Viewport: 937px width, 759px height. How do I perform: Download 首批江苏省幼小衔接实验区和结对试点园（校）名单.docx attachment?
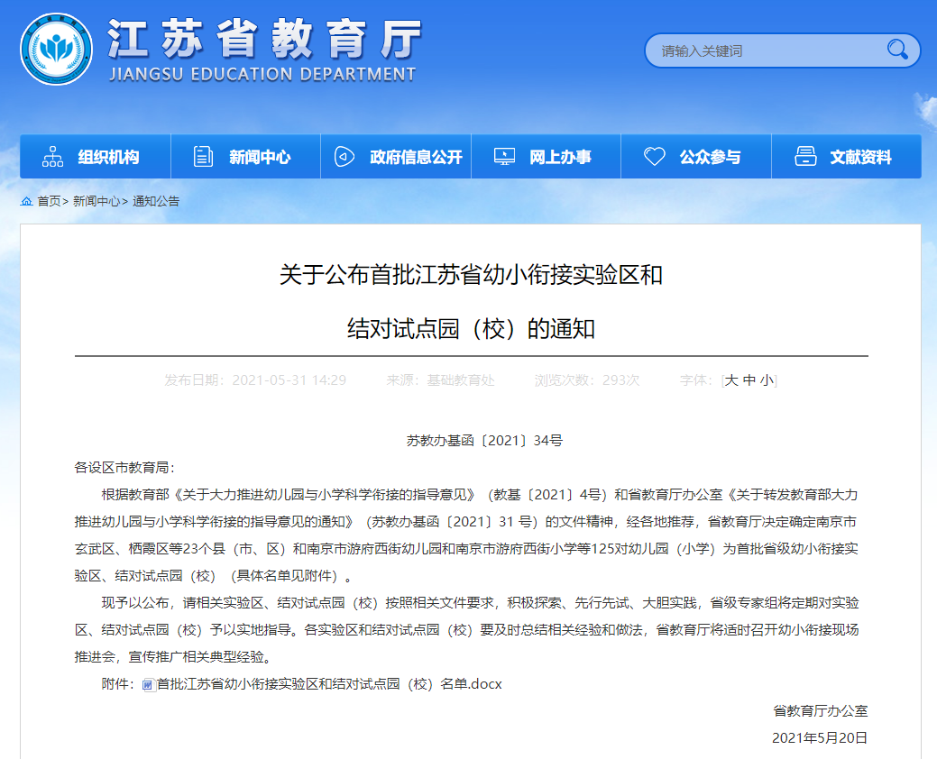click(x=329, y=684)
